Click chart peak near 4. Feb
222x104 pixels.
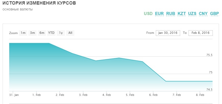click(x=119, y=58)
